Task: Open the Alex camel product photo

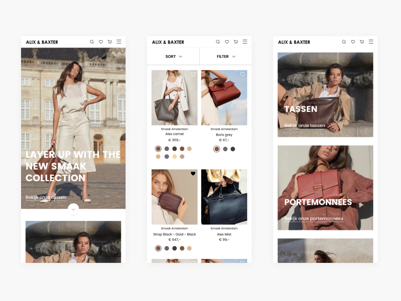Action: [174, 98]
